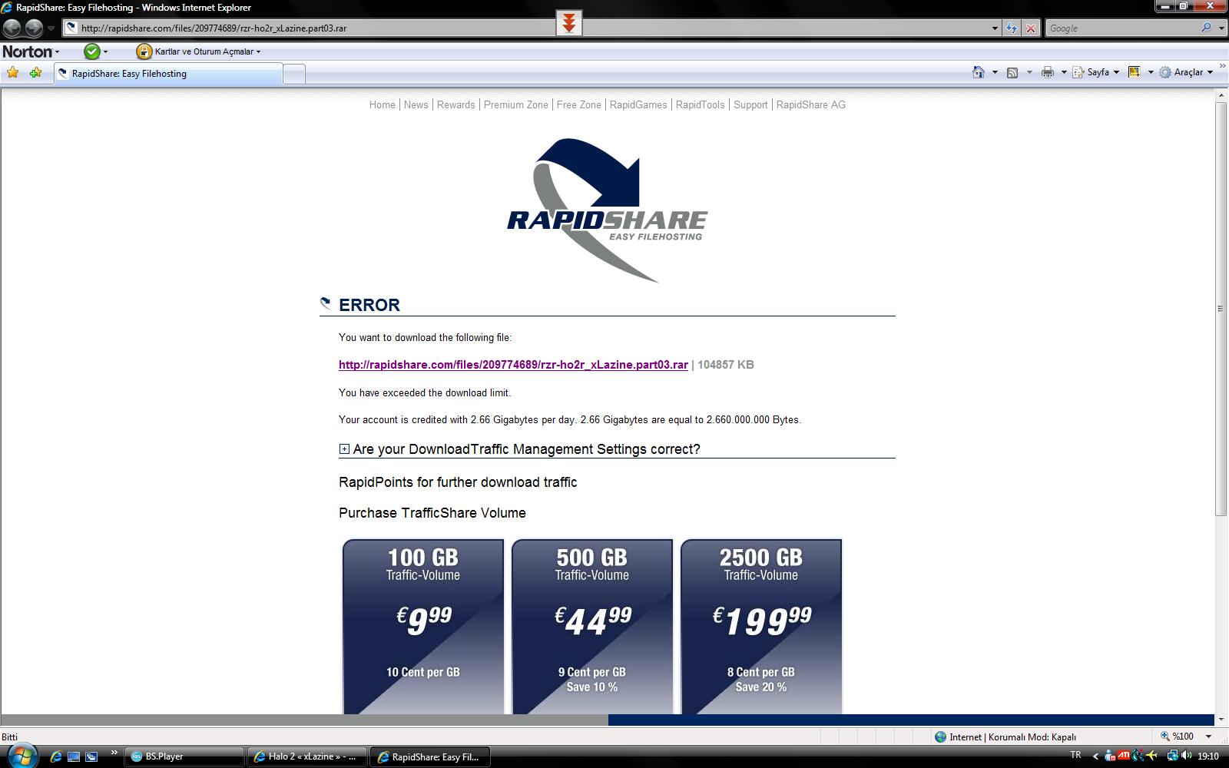This screenshot has height=768, width=1229.
Task: Click the rzr-ho2r_xLazine.part03.rar file link
Action: 513,365
